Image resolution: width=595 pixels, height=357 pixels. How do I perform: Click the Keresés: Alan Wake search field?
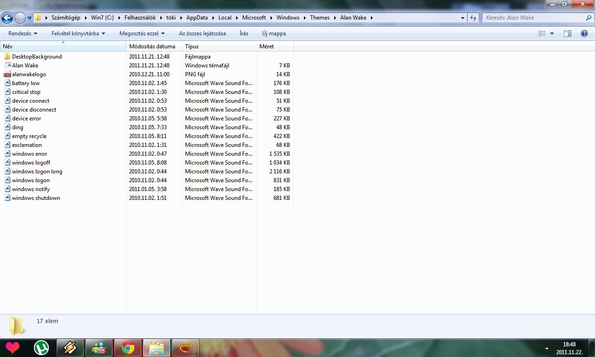coord(535,18)
